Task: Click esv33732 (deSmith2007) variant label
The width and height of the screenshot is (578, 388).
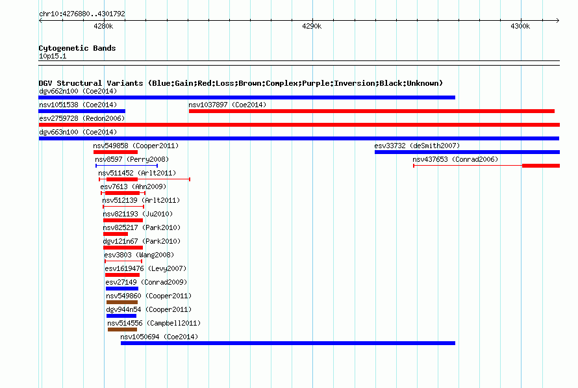Action: click(417, 146)
